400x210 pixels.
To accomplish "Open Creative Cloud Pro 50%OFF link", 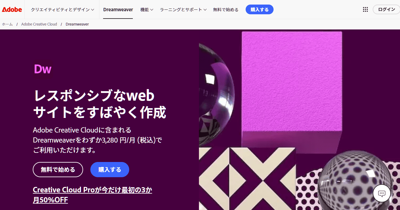I will coord(92,195).
